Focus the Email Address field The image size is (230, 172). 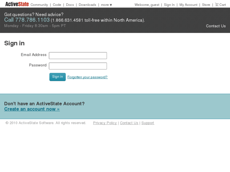click(78, 56)
